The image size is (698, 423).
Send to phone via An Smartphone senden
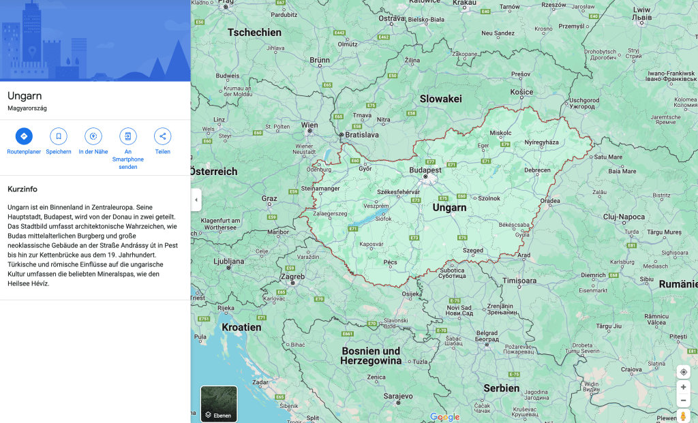(128, 136)
